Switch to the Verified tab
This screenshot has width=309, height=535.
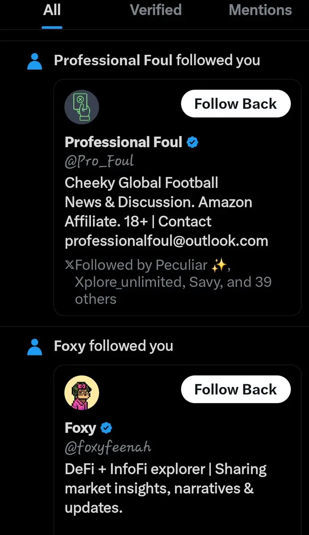(156, 10)
